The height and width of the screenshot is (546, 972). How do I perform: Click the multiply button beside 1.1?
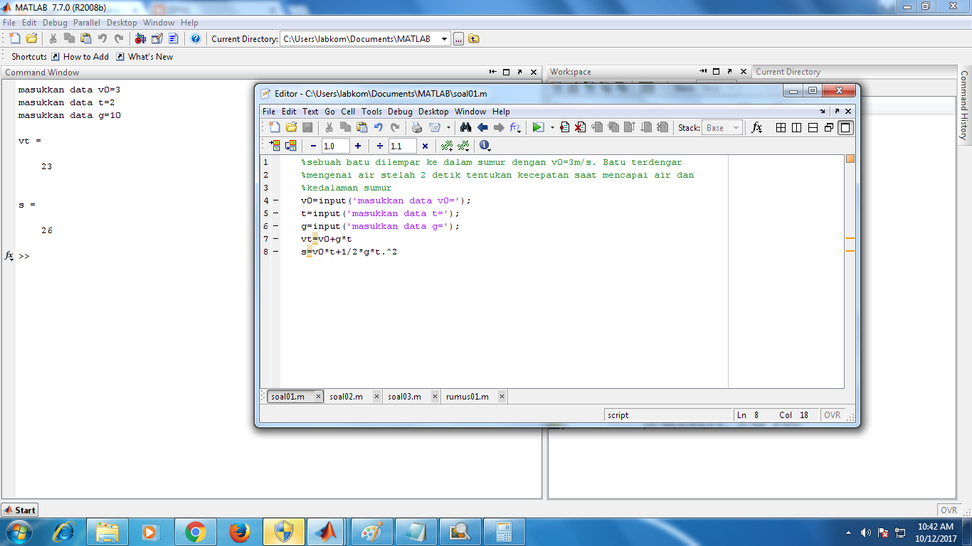[x=425, y=146]
